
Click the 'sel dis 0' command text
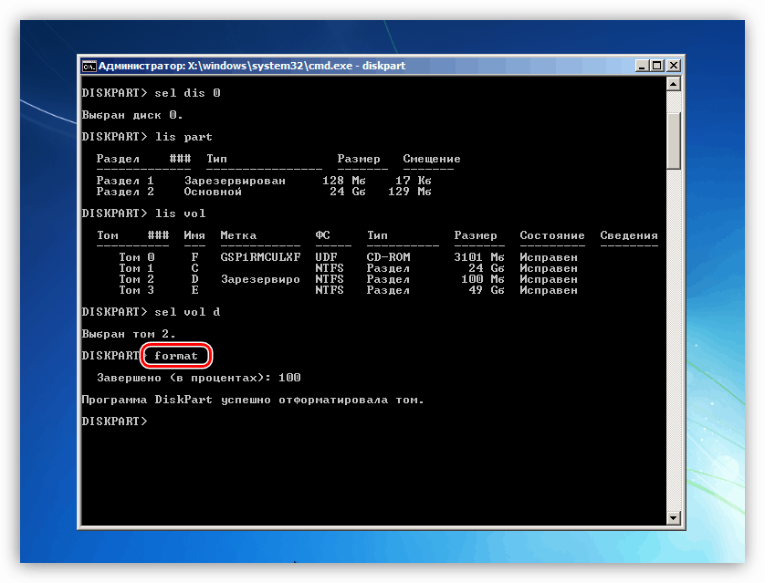coord(187,93)
